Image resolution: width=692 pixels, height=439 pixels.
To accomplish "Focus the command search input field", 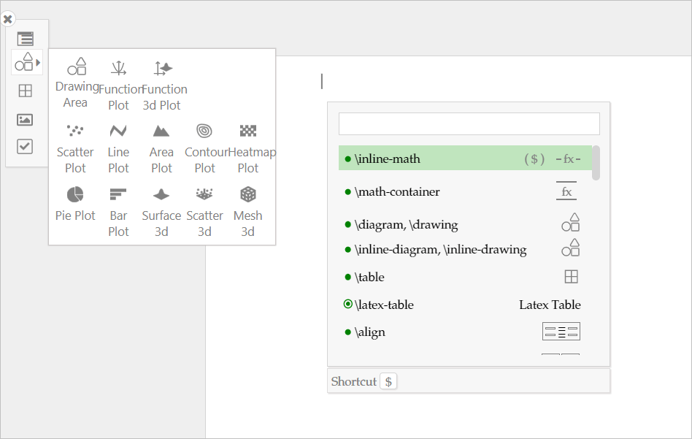I will tap(469, 124).
